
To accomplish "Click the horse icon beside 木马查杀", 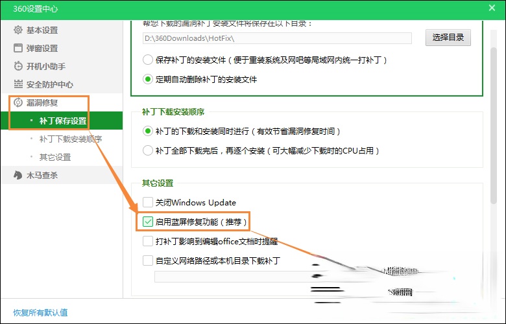I will [x=18, y=175].
